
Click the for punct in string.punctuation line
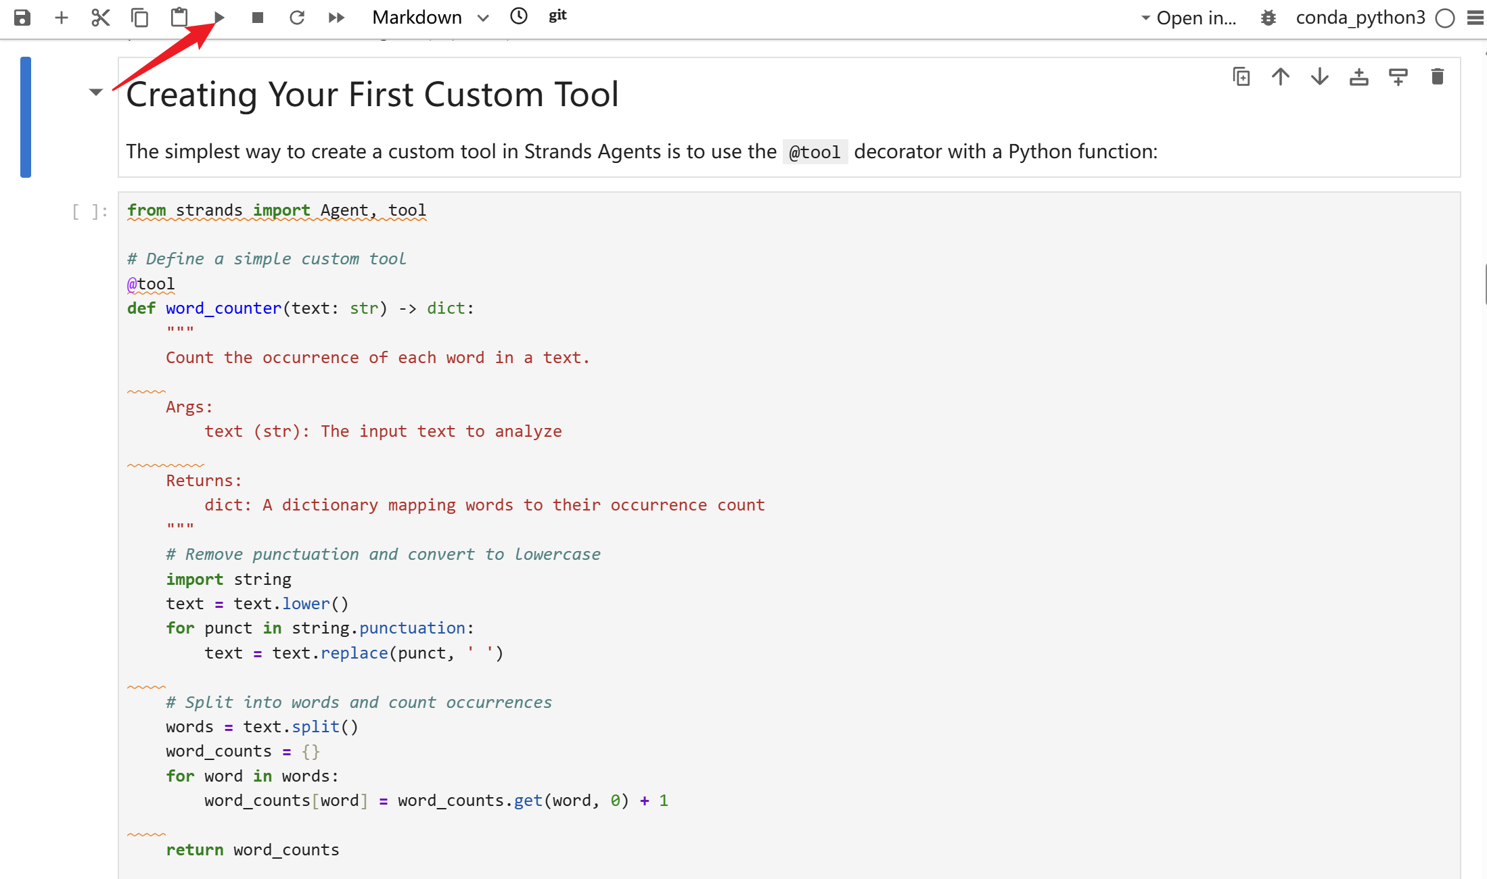tap(320, 628)
